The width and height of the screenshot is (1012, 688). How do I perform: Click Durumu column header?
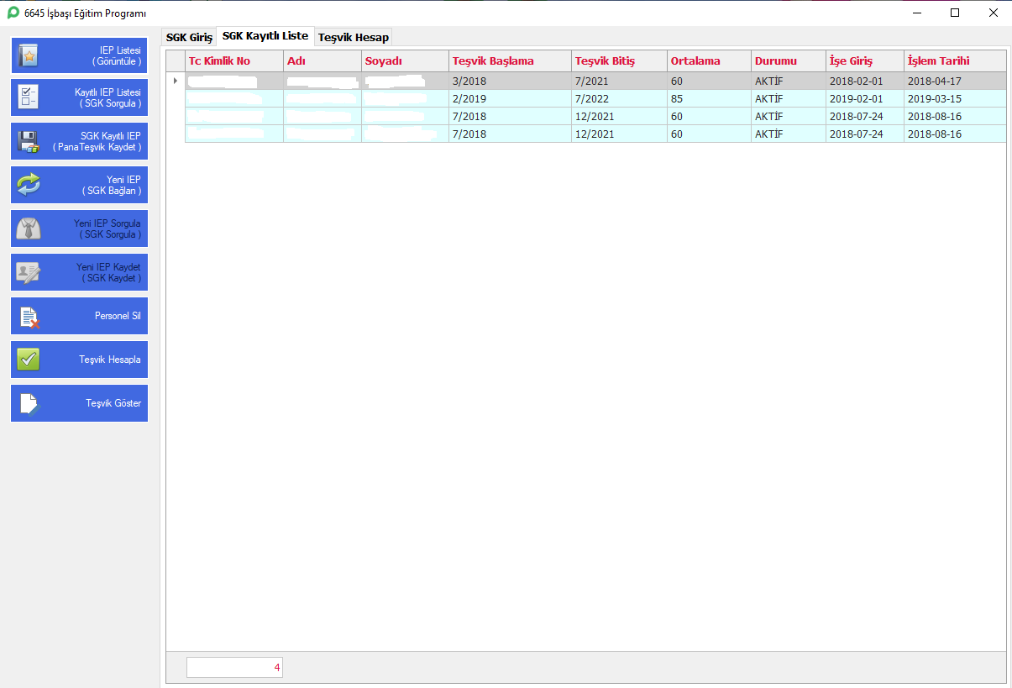[789, 61]
